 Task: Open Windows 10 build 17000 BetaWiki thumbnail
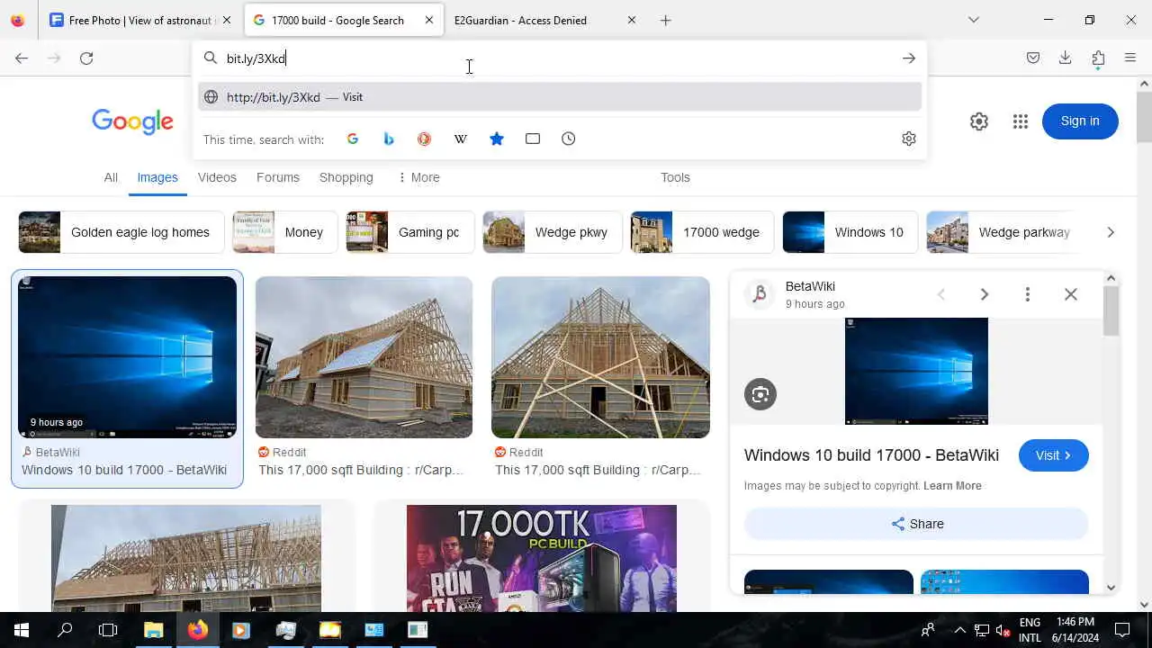(x=127, y=357)
